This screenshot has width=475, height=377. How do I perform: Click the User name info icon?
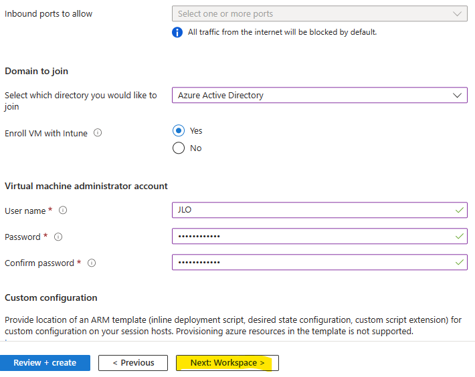pos(63,210)
